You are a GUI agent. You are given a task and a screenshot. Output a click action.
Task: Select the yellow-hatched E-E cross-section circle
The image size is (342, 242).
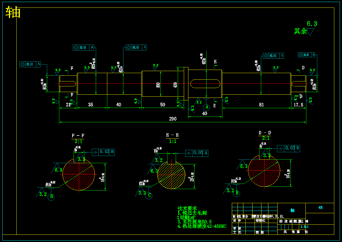(x=171, y=175)
